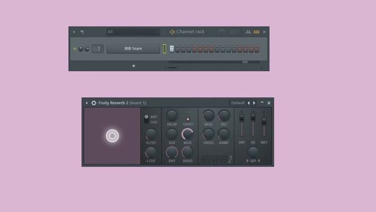
Task: Toggle the thirteenth step of 808 Snare
Action: click(x=240, y=49)
